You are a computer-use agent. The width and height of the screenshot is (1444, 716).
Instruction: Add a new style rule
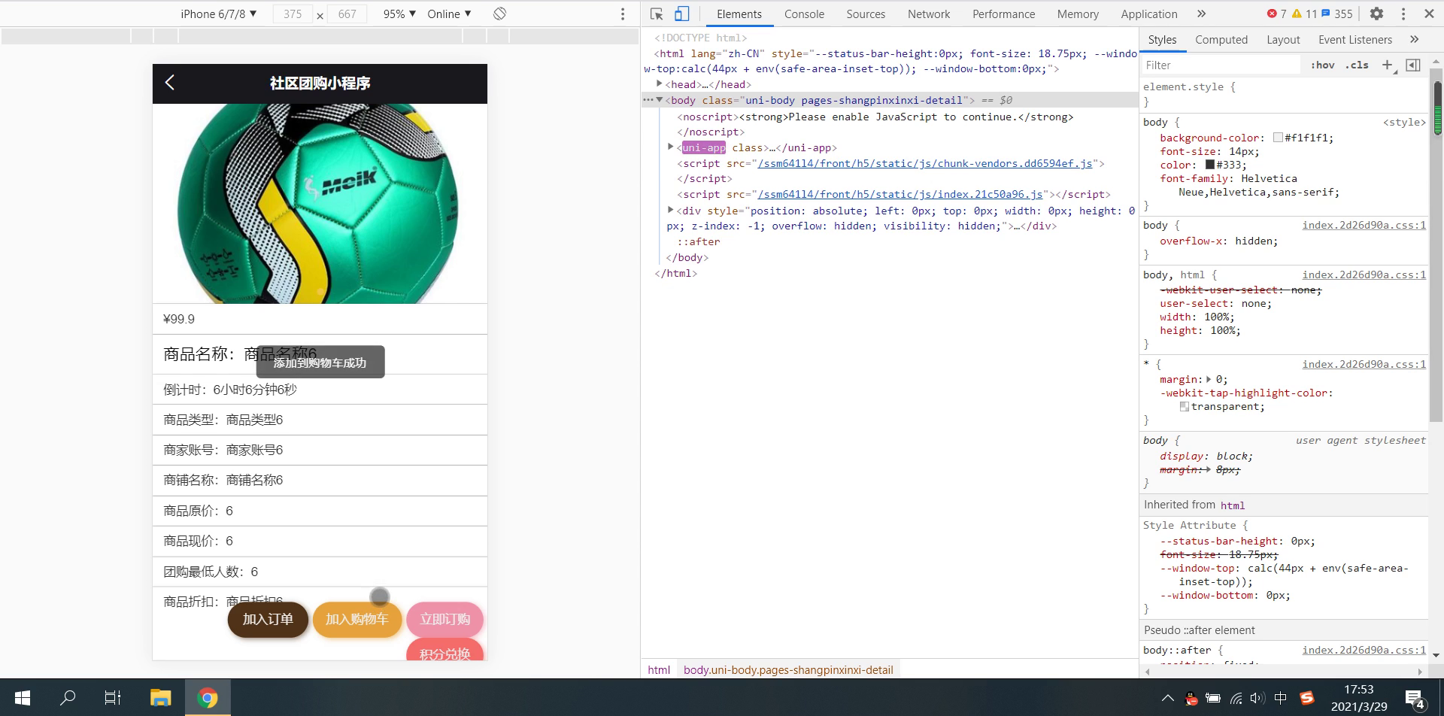(x=1388, y=65)
